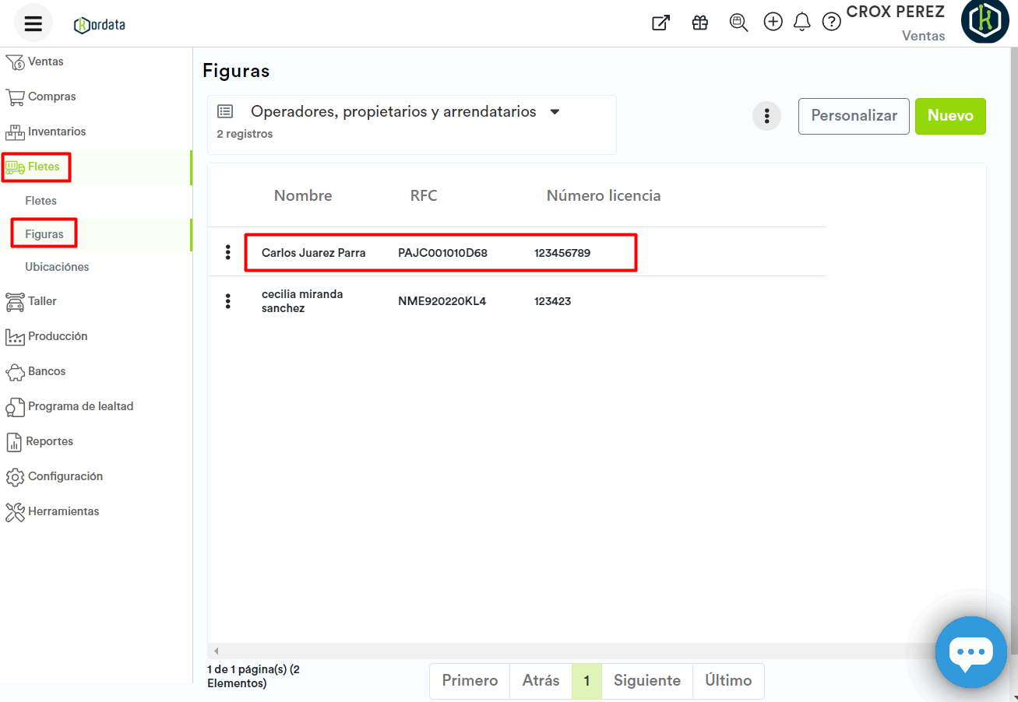Viewport: 1018px width, 702px height.
Task: Expand the Operadores, propietarios y arrendatarios view dropdown
Action: coord(555,112)
